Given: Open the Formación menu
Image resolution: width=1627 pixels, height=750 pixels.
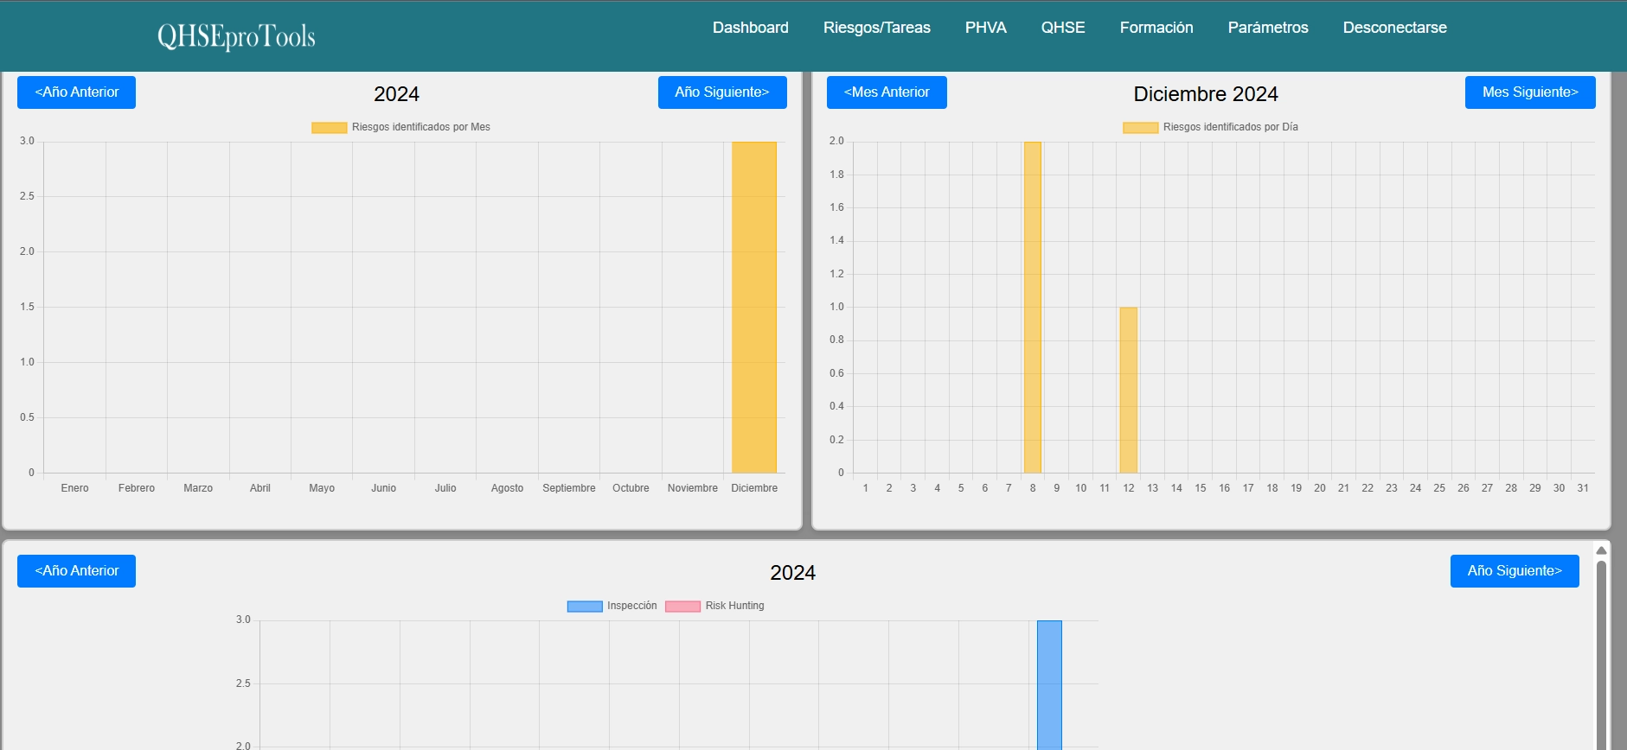Looking at the screenshot, I should point(1156,28).
